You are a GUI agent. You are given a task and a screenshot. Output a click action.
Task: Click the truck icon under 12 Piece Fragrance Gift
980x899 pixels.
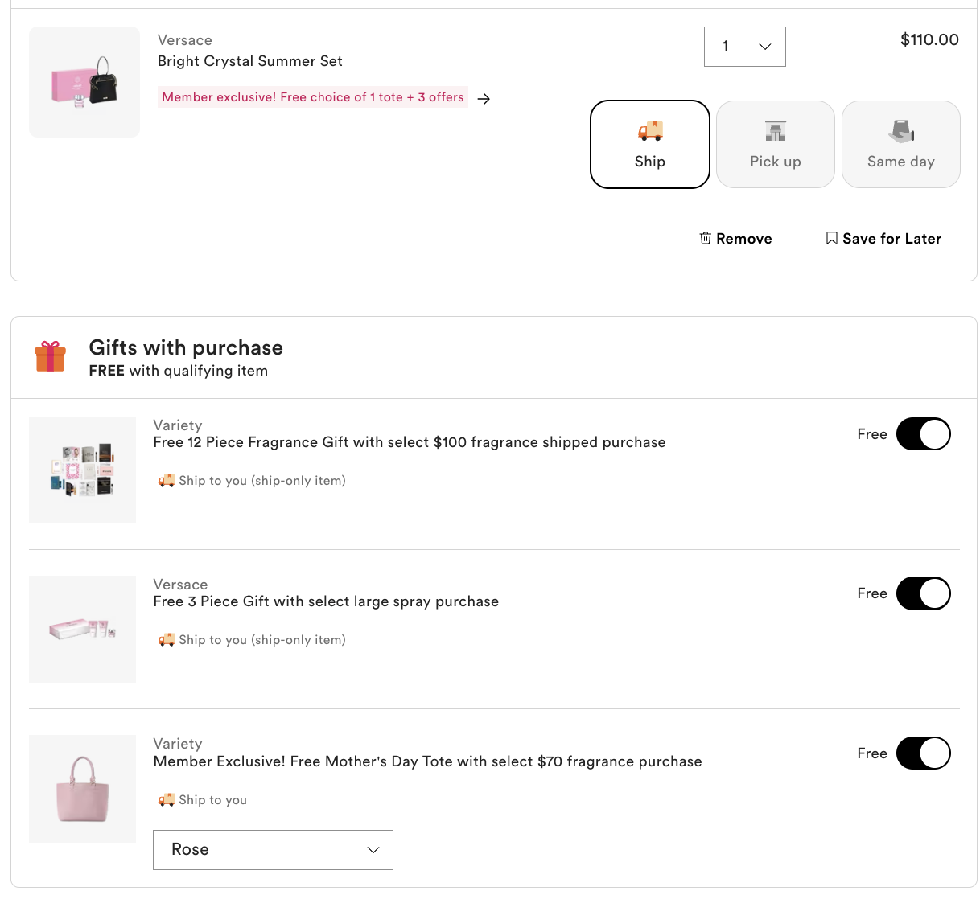[167, 481]
